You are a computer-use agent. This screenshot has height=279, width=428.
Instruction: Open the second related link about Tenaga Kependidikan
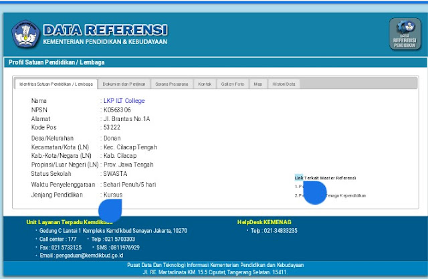[x=330, y=195]
